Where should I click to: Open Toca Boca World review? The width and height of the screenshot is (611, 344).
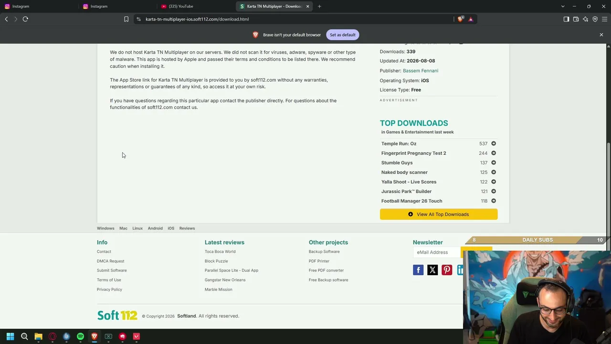(220, 252)
